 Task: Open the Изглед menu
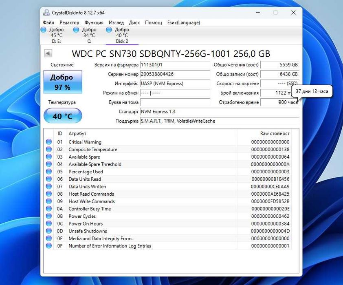pyautogui.click(x=117, y=22)
